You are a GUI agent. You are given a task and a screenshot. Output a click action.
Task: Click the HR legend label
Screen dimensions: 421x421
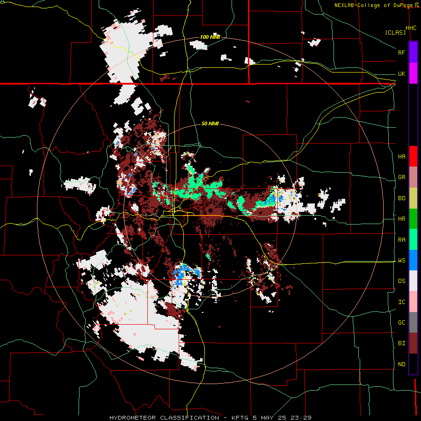tap(401, 219)
